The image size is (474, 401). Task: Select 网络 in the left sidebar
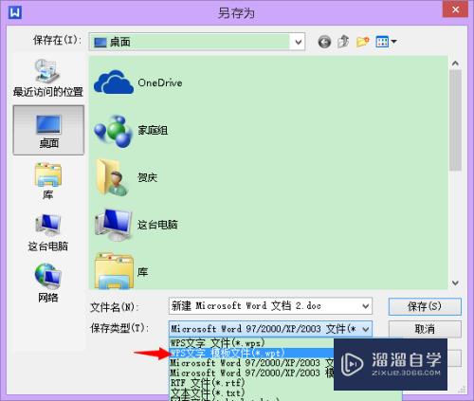click(47, 283)
